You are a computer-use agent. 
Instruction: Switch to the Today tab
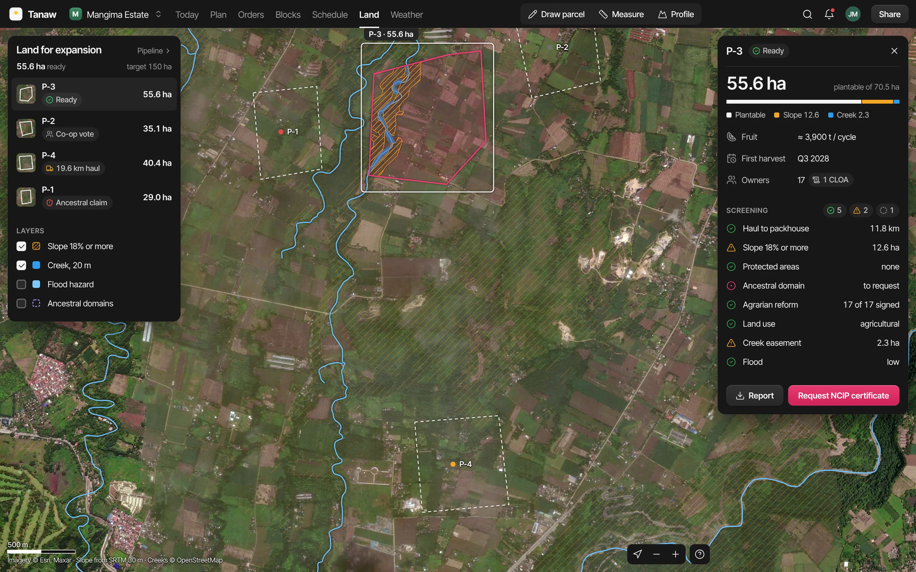pyautogui.click(x=187, y=14)
